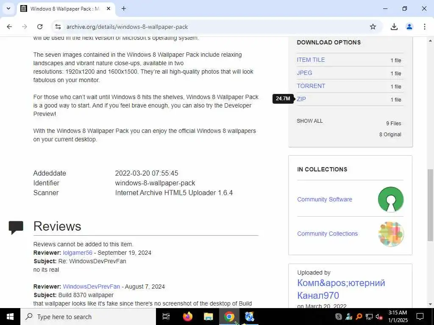
Task: Open the Community Collections link
Action: [328, 234]
